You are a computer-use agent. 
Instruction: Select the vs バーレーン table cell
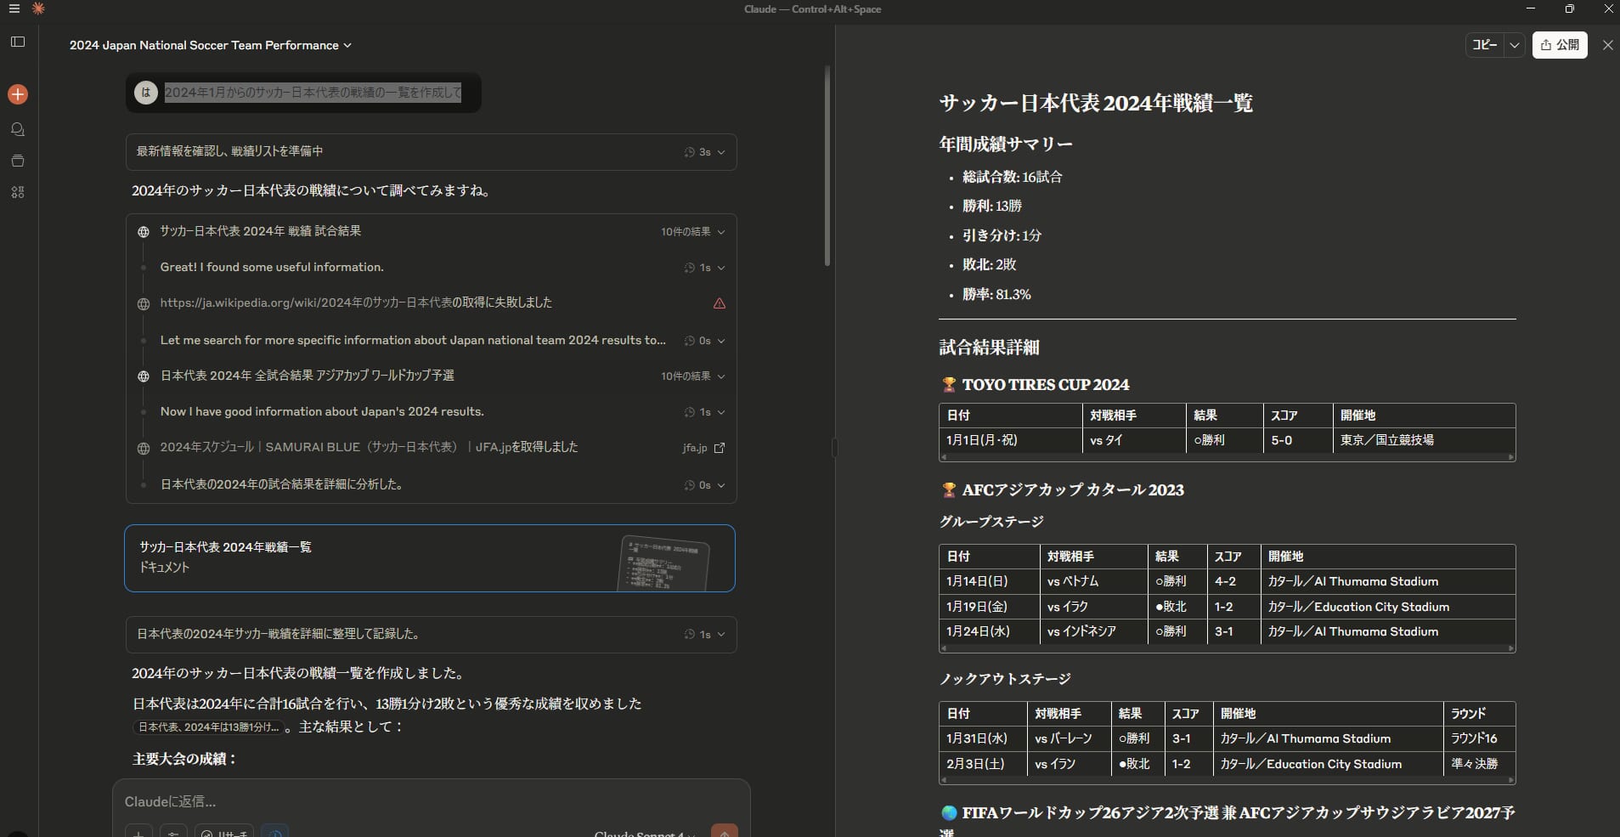1069,738
